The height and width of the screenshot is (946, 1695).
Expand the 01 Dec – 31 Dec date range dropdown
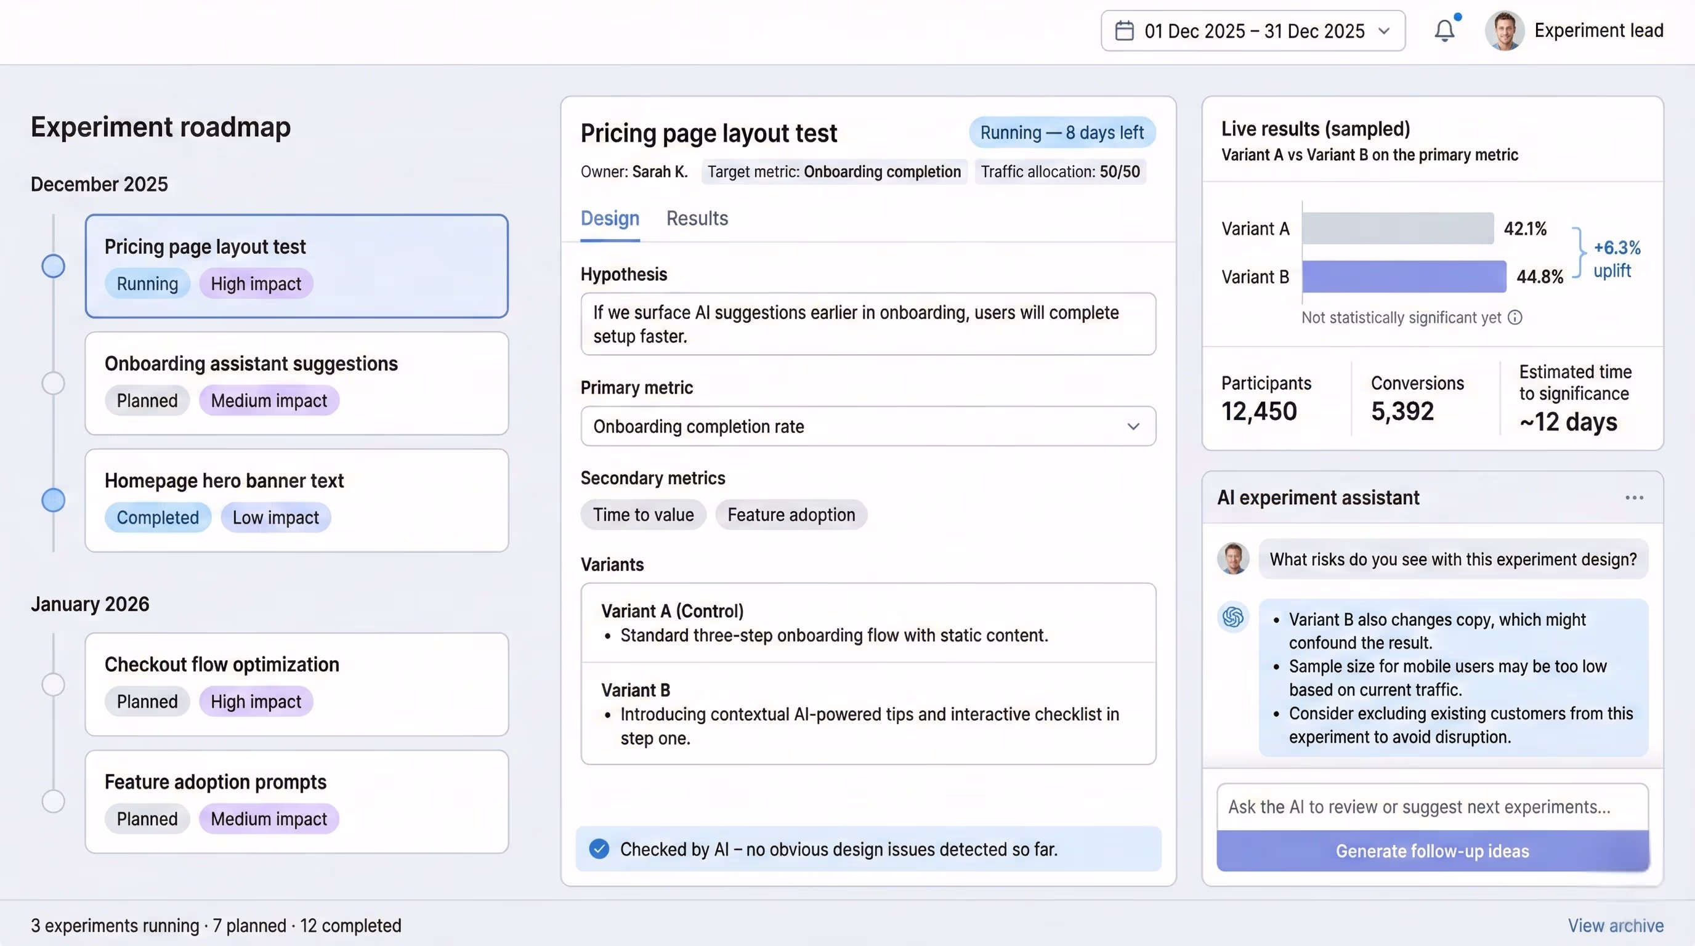coord(1385,31)
